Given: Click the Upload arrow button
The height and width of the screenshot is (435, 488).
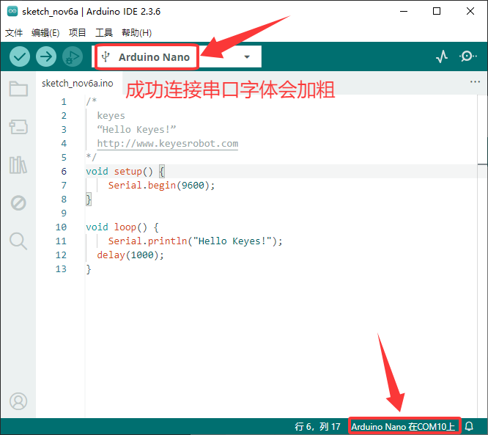Looking at the screenshot, I should (46, 56).
